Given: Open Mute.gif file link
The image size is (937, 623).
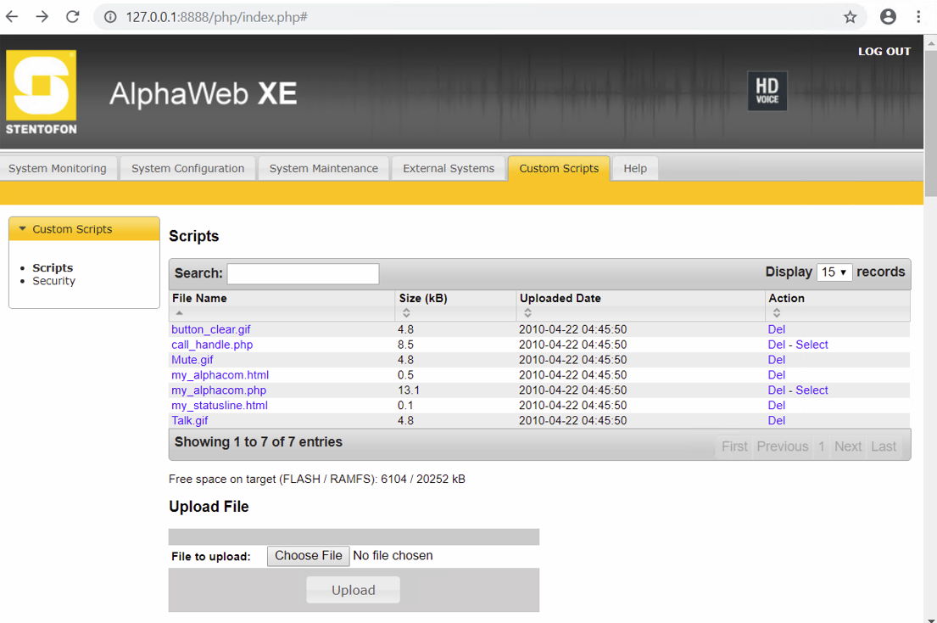Looking at the screenshot, I should tap(192, 360).
